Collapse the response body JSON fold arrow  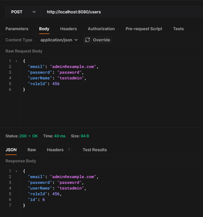tap(16, 171)
